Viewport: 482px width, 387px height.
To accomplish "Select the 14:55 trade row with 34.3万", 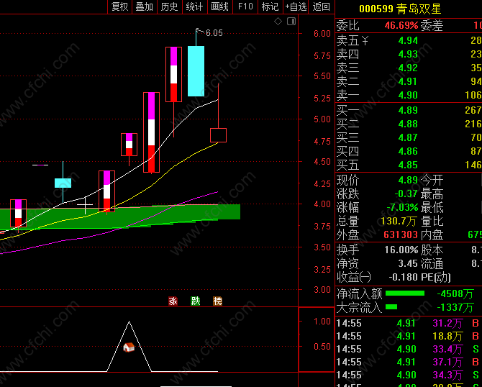I will [x=409, y=375].
